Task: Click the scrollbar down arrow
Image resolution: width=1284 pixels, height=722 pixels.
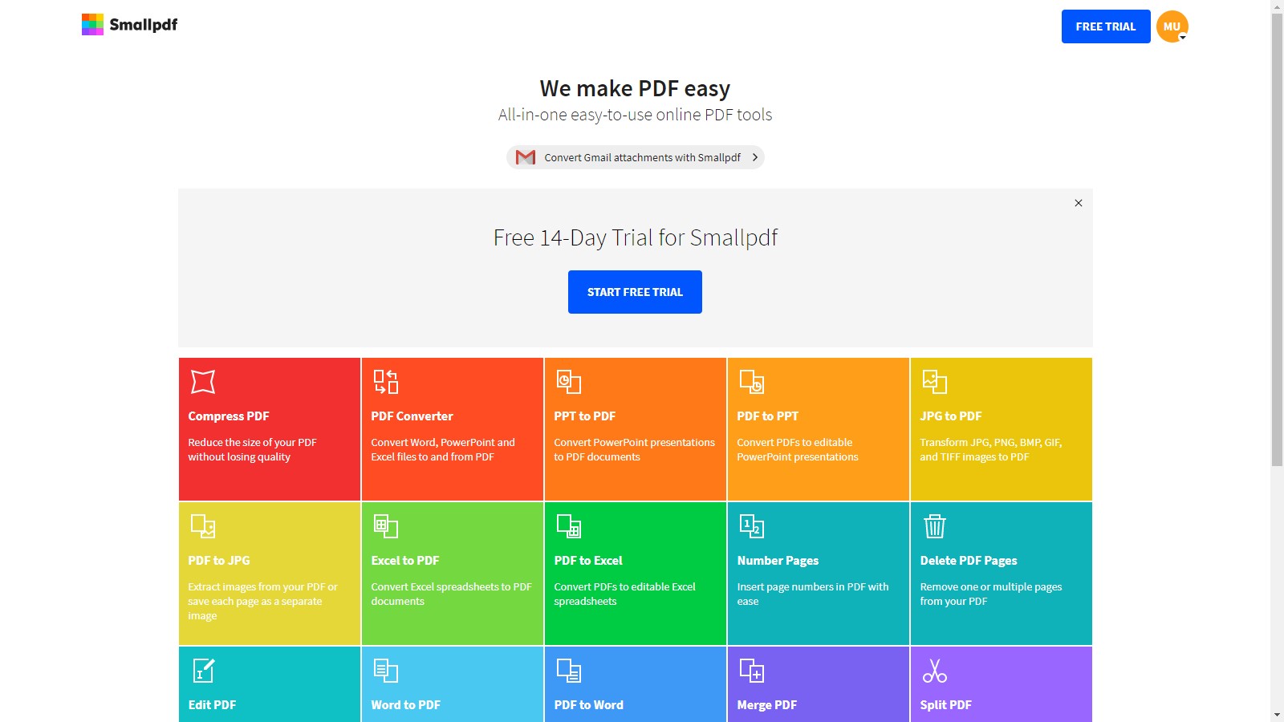Action: pyautogui.click(x=1277, y=715)
